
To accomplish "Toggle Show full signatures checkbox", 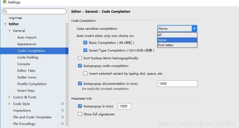I will (80, 114).
